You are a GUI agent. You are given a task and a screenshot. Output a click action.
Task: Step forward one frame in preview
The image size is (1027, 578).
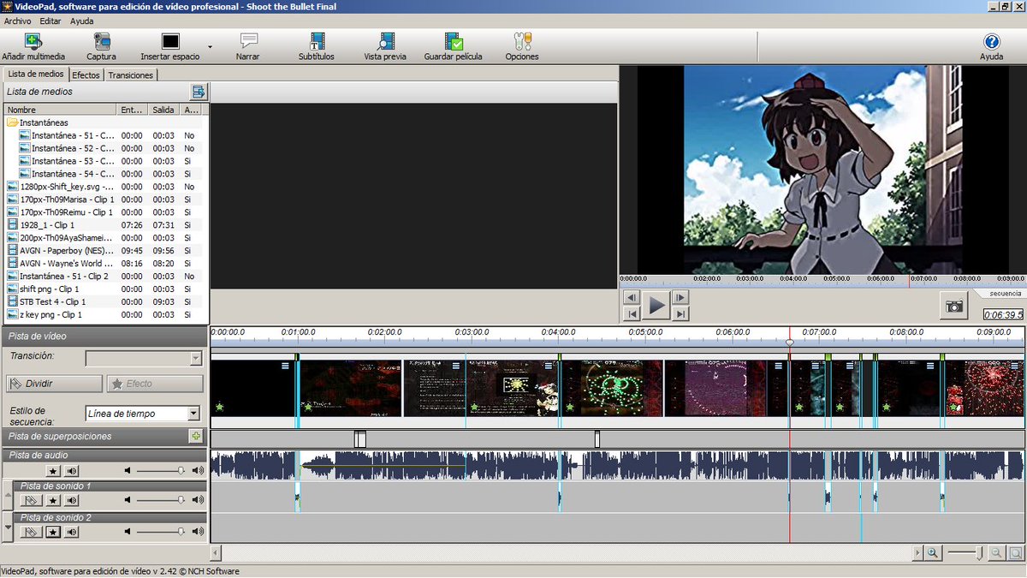coord(680,297)
